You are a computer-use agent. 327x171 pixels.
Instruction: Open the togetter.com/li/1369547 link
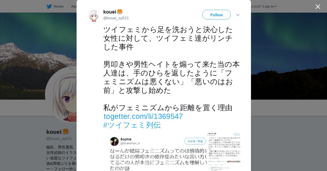pos(143,116)
